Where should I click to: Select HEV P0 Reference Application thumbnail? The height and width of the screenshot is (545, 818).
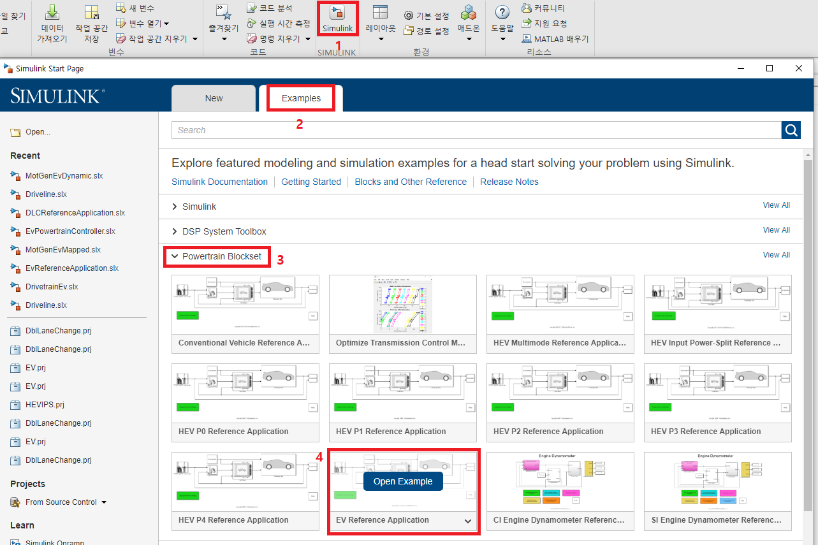[245, 393]
